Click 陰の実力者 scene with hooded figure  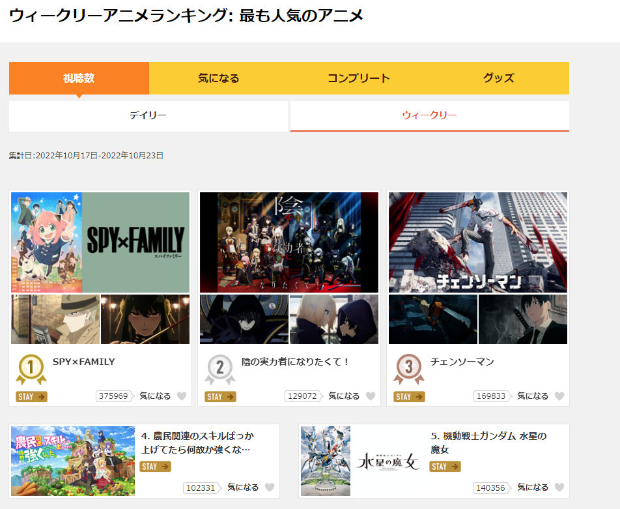point(244,319)
